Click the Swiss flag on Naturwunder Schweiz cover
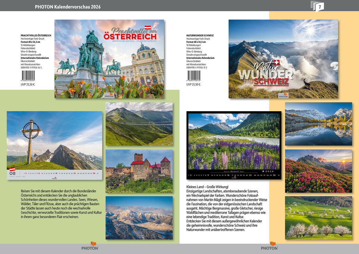The width and height of the screenshot is (359, 254). pos(276,62)
